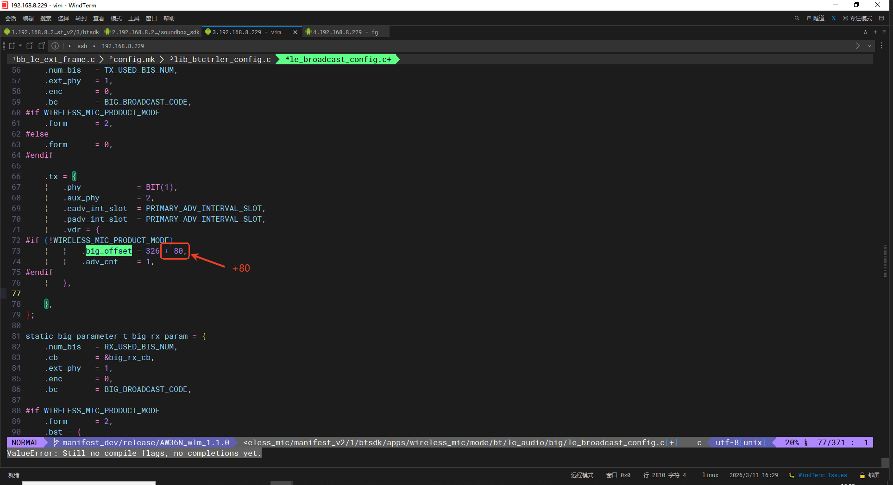This screenshot has height=485, width=893.
Task: Click the duplicate session icon in toolbar
Action: tap(42, 46)
